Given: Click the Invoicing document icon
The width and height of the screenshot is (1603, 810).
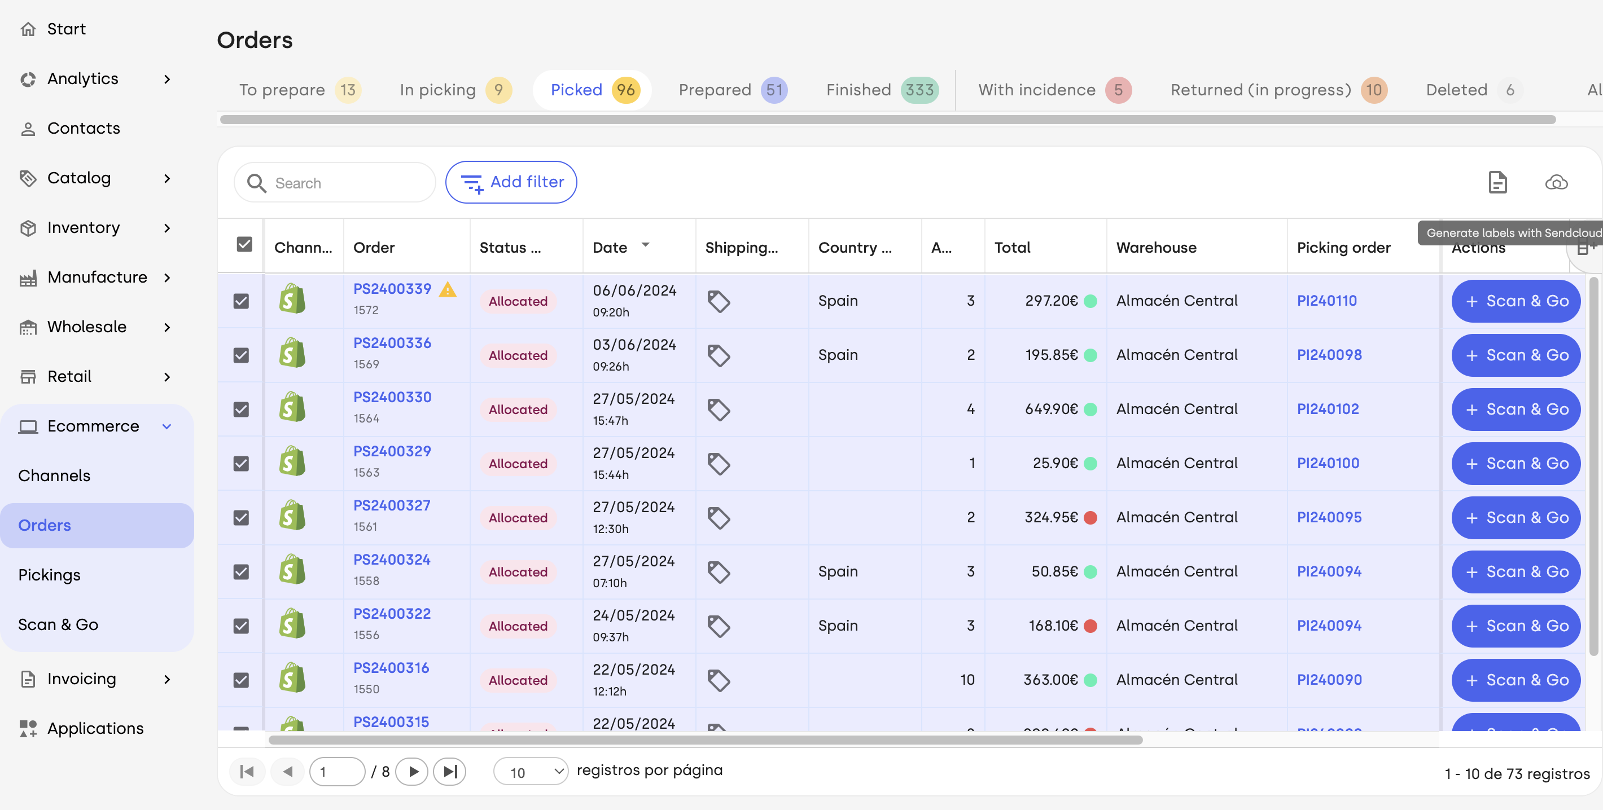Looking at the screenshot, I should pyautogui.click(x=28, y=679).
